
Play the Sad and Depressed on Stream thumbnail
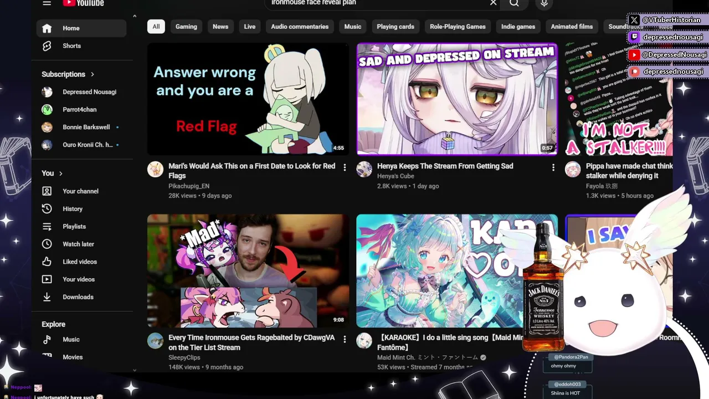[x=457, y=99]
